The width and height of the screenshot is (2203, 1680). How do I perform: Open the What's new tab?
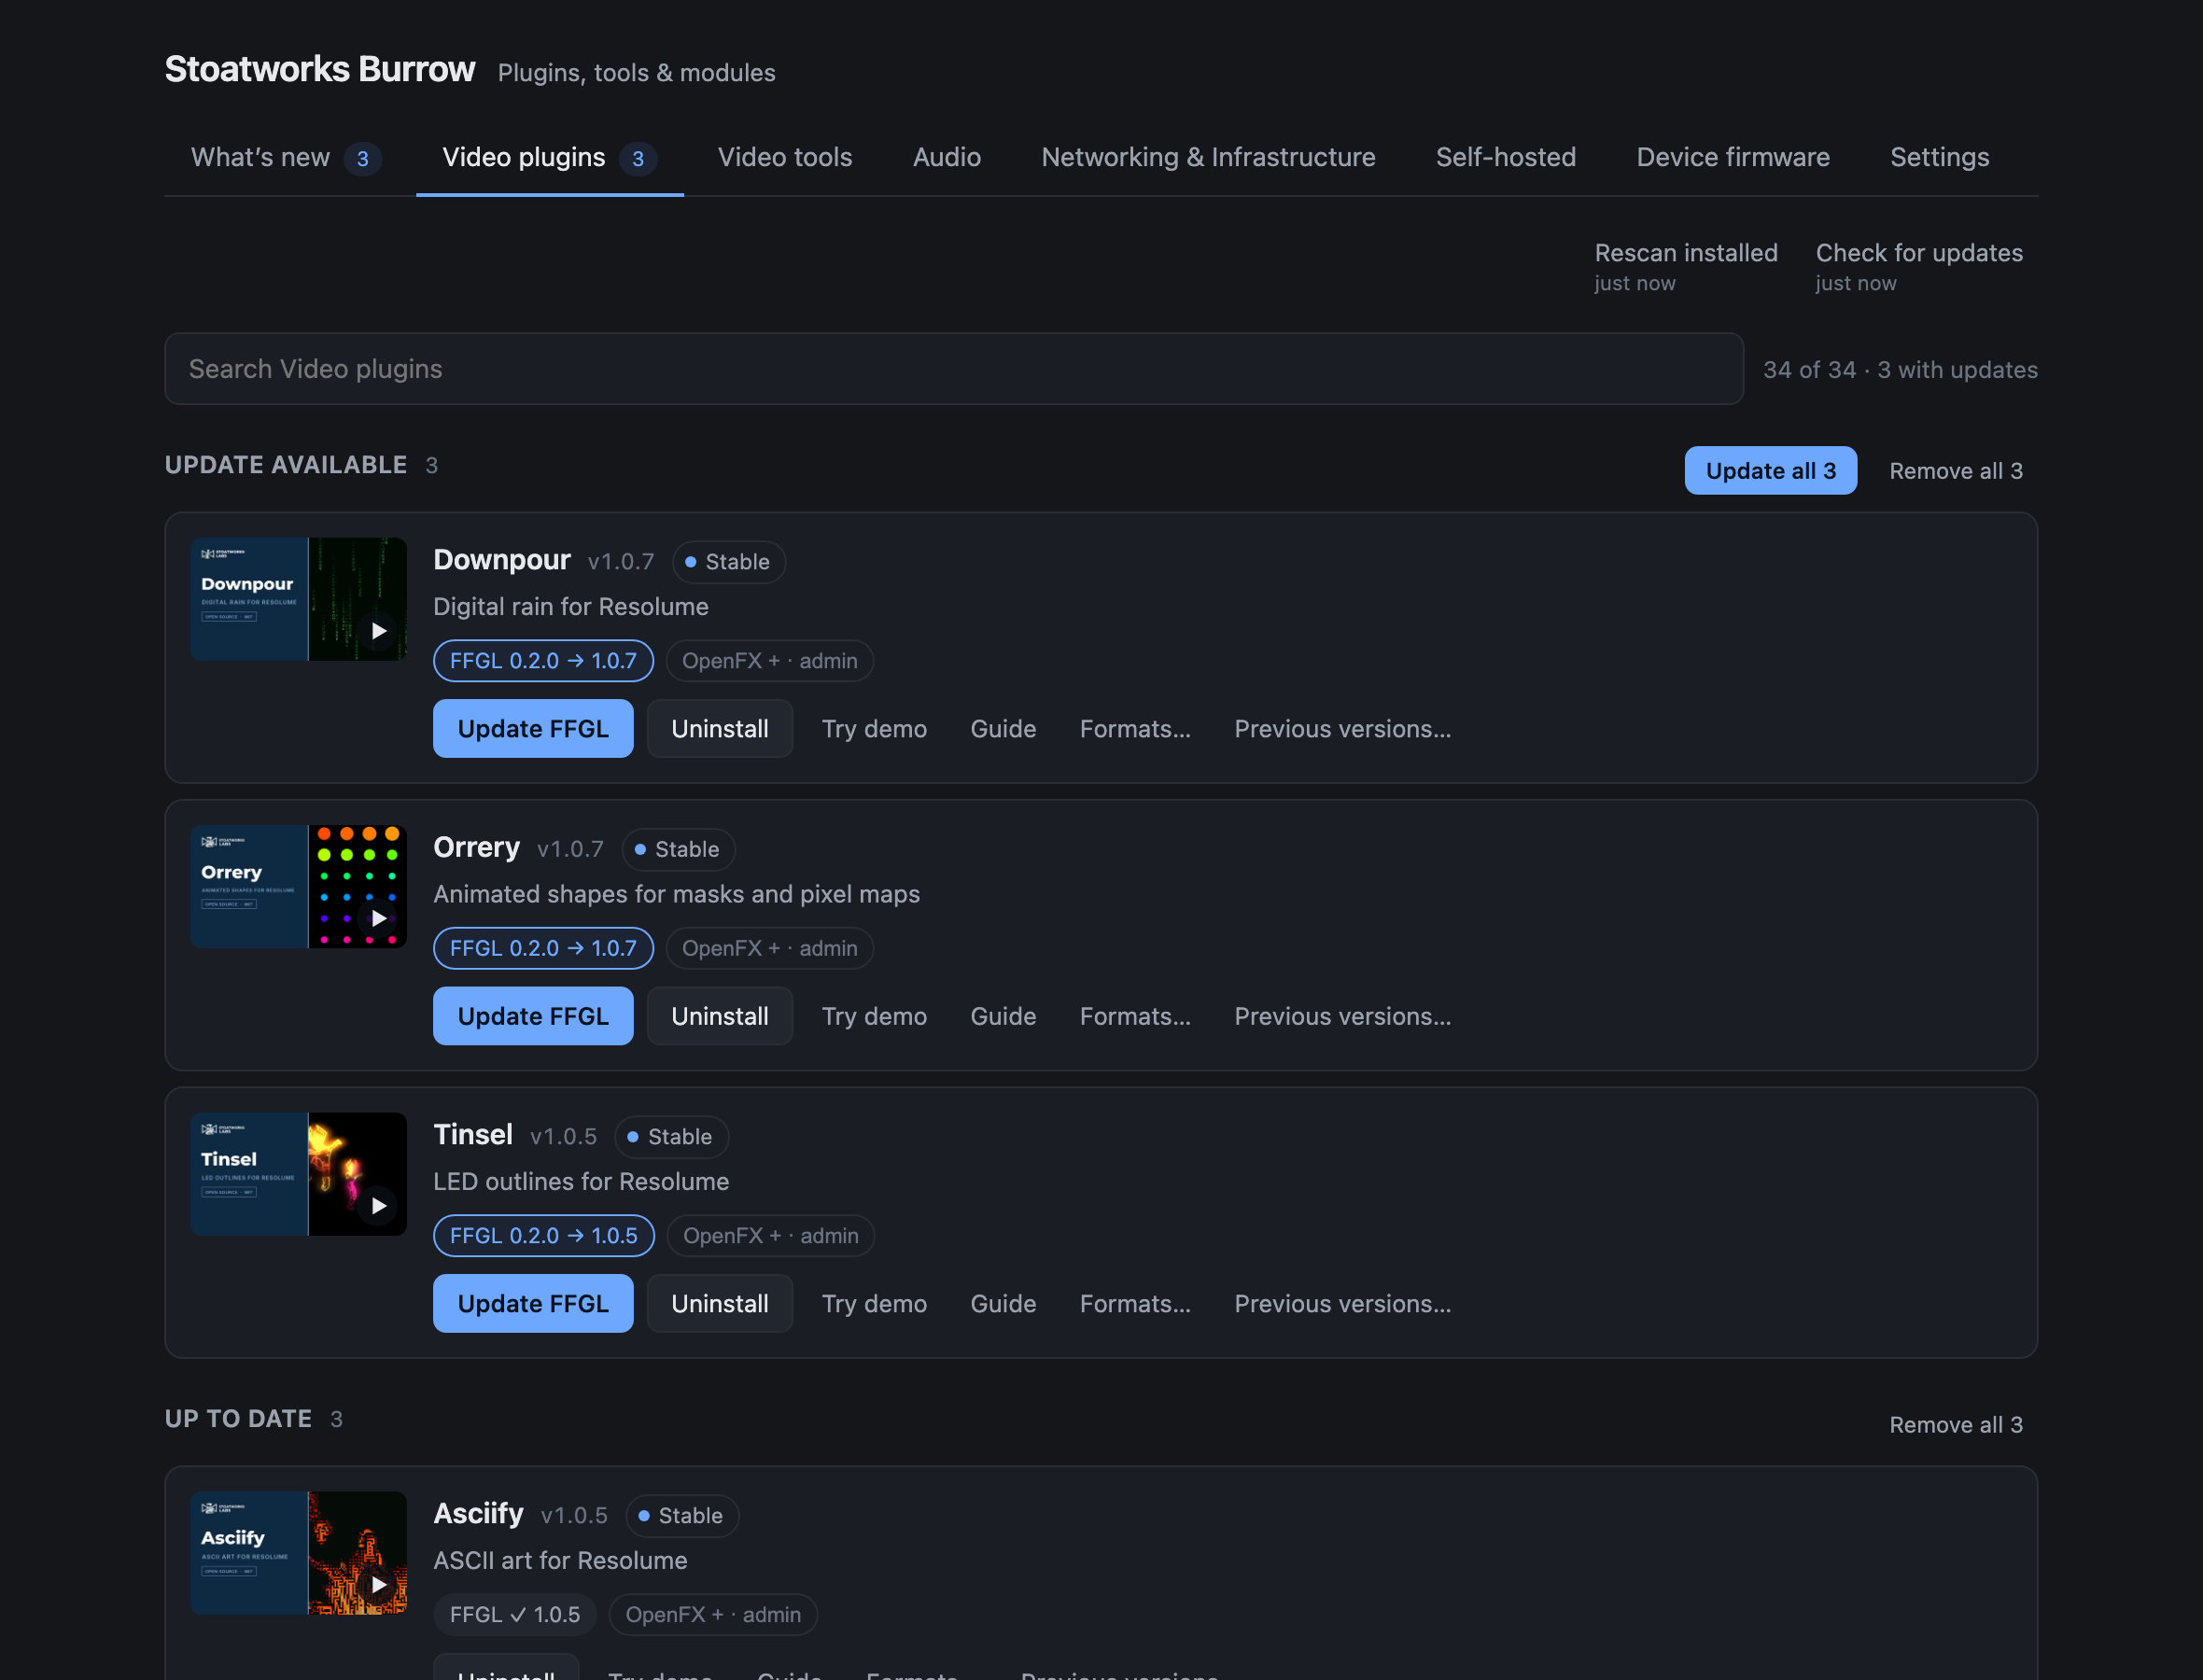tap(286, 158)
